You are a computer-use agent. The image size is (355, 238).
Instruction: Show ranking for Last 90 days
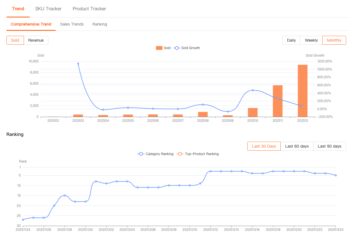(329, 146)
